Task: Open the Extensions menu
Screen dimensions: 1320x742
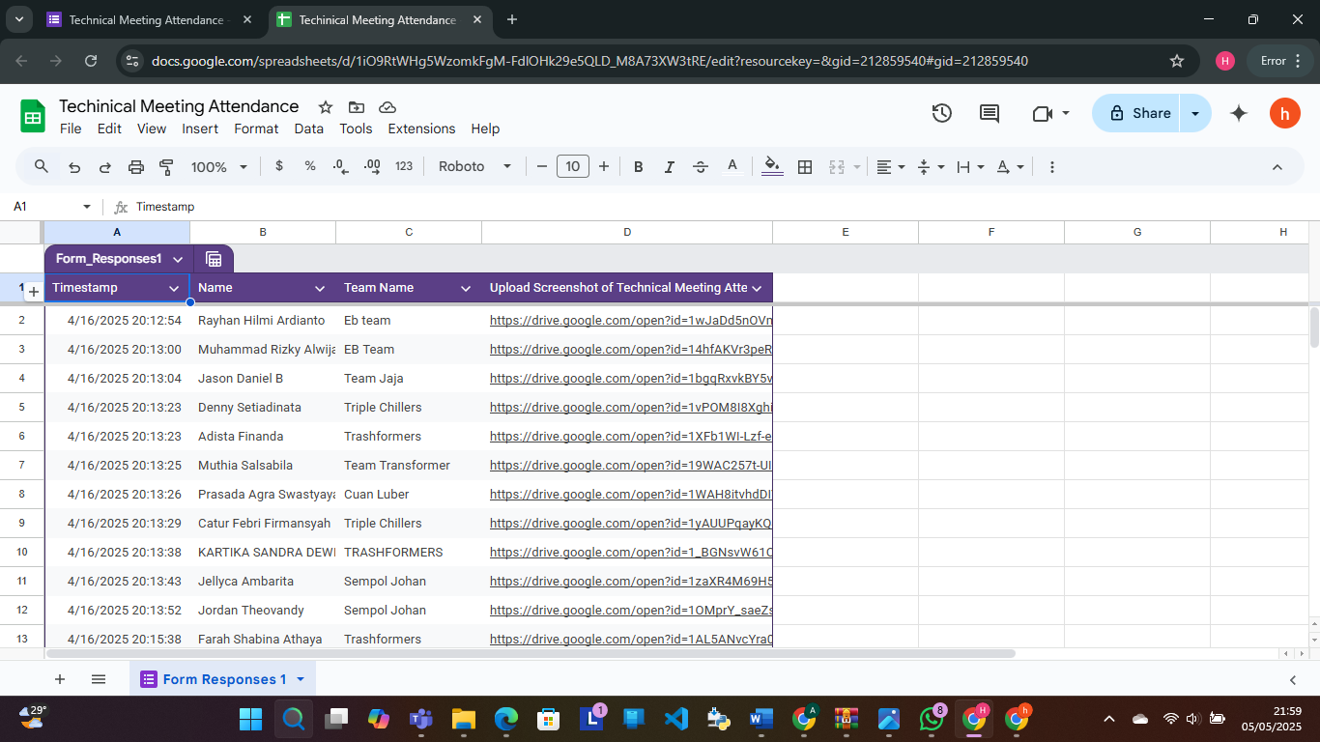Action: click(x=421, y=128)
